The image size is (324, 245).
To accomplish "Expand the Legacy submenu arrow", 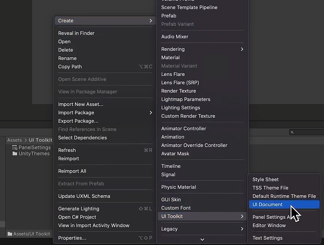I will click(242, 229).
